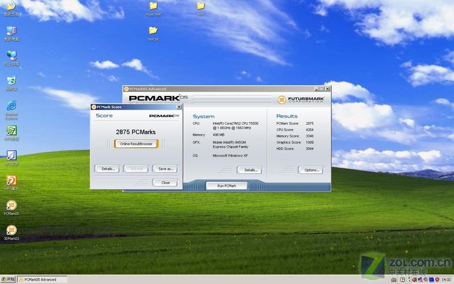
Task: Minimize the PCMark05 Advanced window
Action: 317,89
